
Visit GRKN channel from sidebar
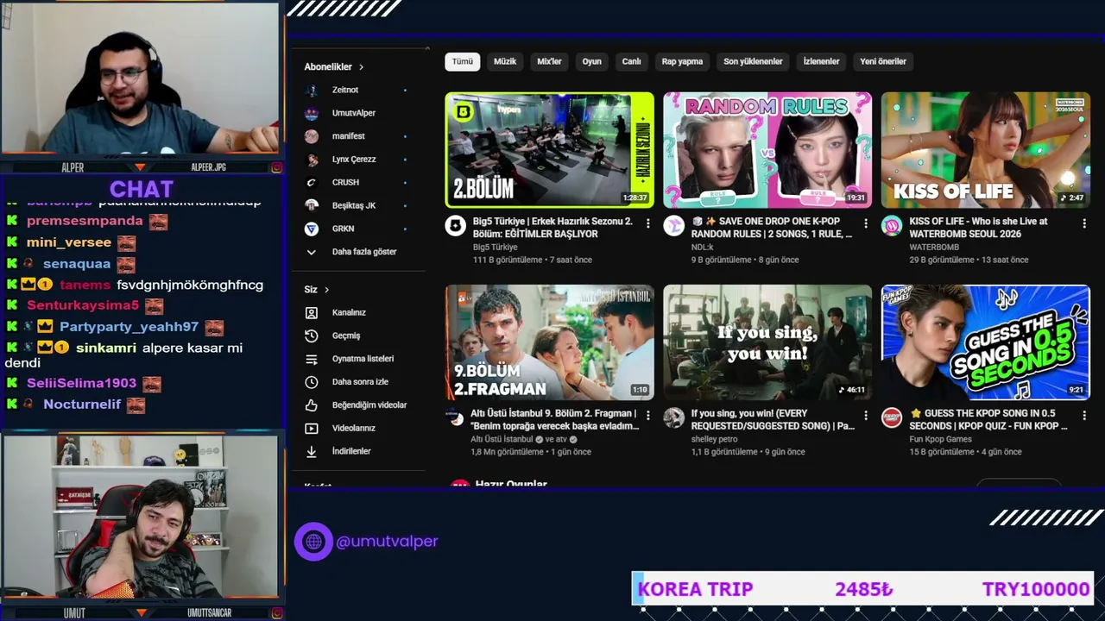pyautogui.click(x=344, y=229)
